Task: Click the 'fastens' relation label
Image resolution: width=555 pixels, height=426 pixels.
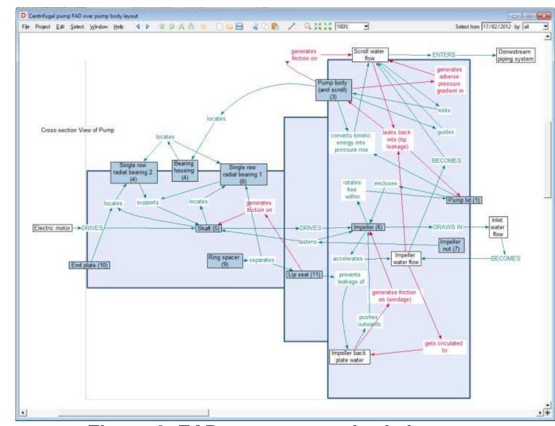Action: [307, 242]
